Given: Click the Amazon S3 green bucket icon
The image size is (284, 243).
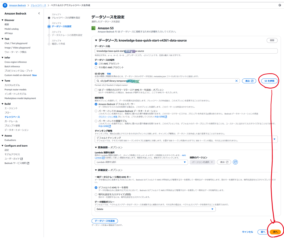Looking at the screenshot, I should pos(94,28).
